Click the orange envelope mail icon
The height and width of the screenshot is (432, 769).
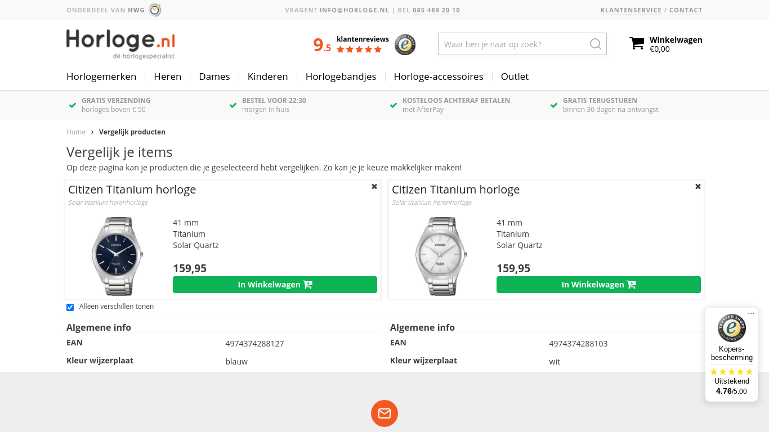(384, 413)
